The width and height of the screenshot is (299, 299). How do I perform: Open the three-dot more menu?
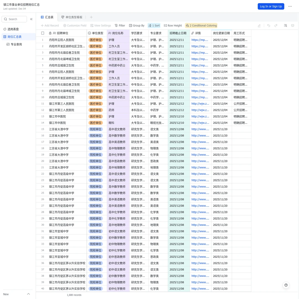point(290,6)
